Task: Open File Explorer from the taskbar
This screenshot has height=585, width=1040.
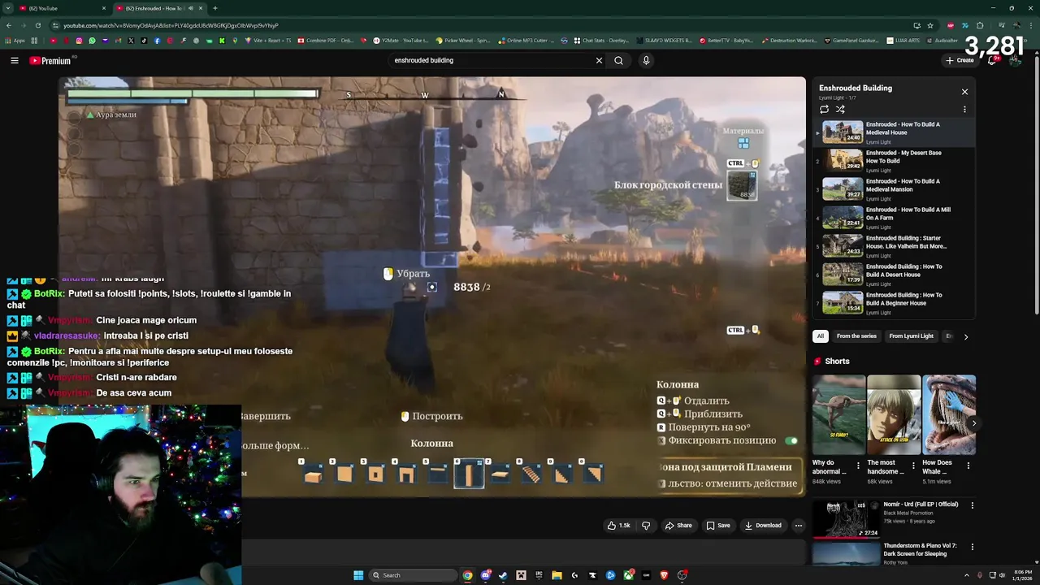Action: click(x=557, y=575)
